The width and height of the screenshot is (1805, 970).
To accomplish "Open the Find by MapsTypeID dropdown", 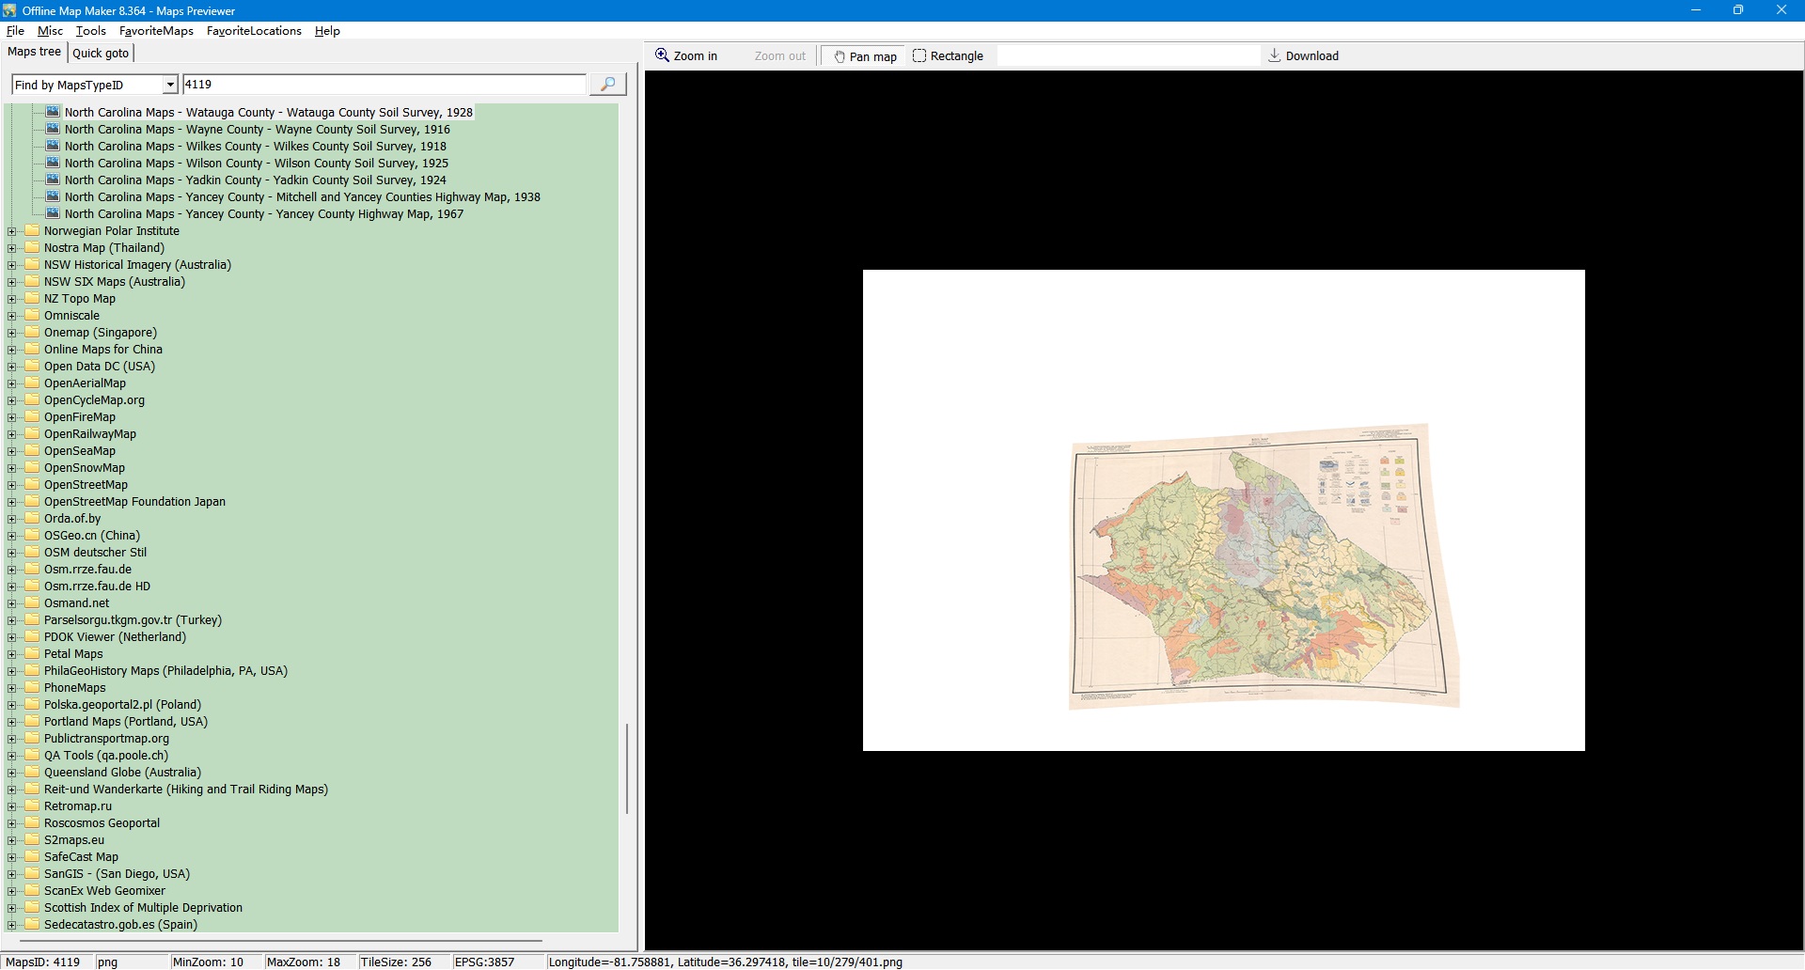I will click(x=170, y=85).
